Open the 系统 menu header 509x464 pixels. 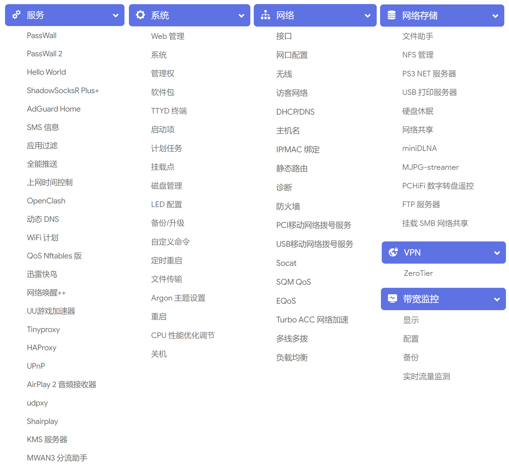coord(189,15)
